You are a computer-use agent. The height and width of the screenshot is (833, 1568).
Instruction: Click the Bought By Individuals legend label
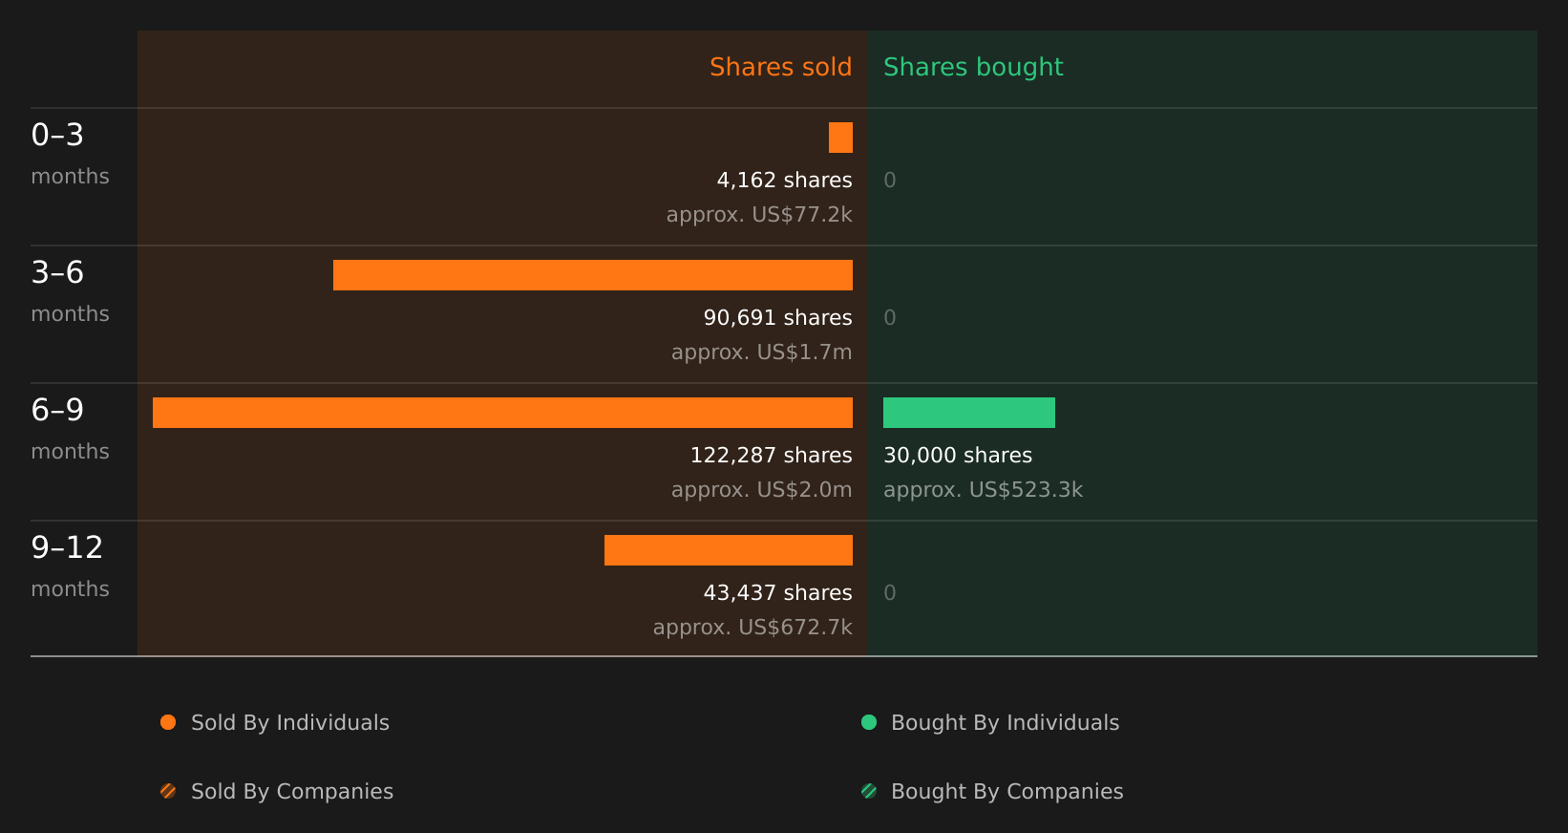[1006, 722]
